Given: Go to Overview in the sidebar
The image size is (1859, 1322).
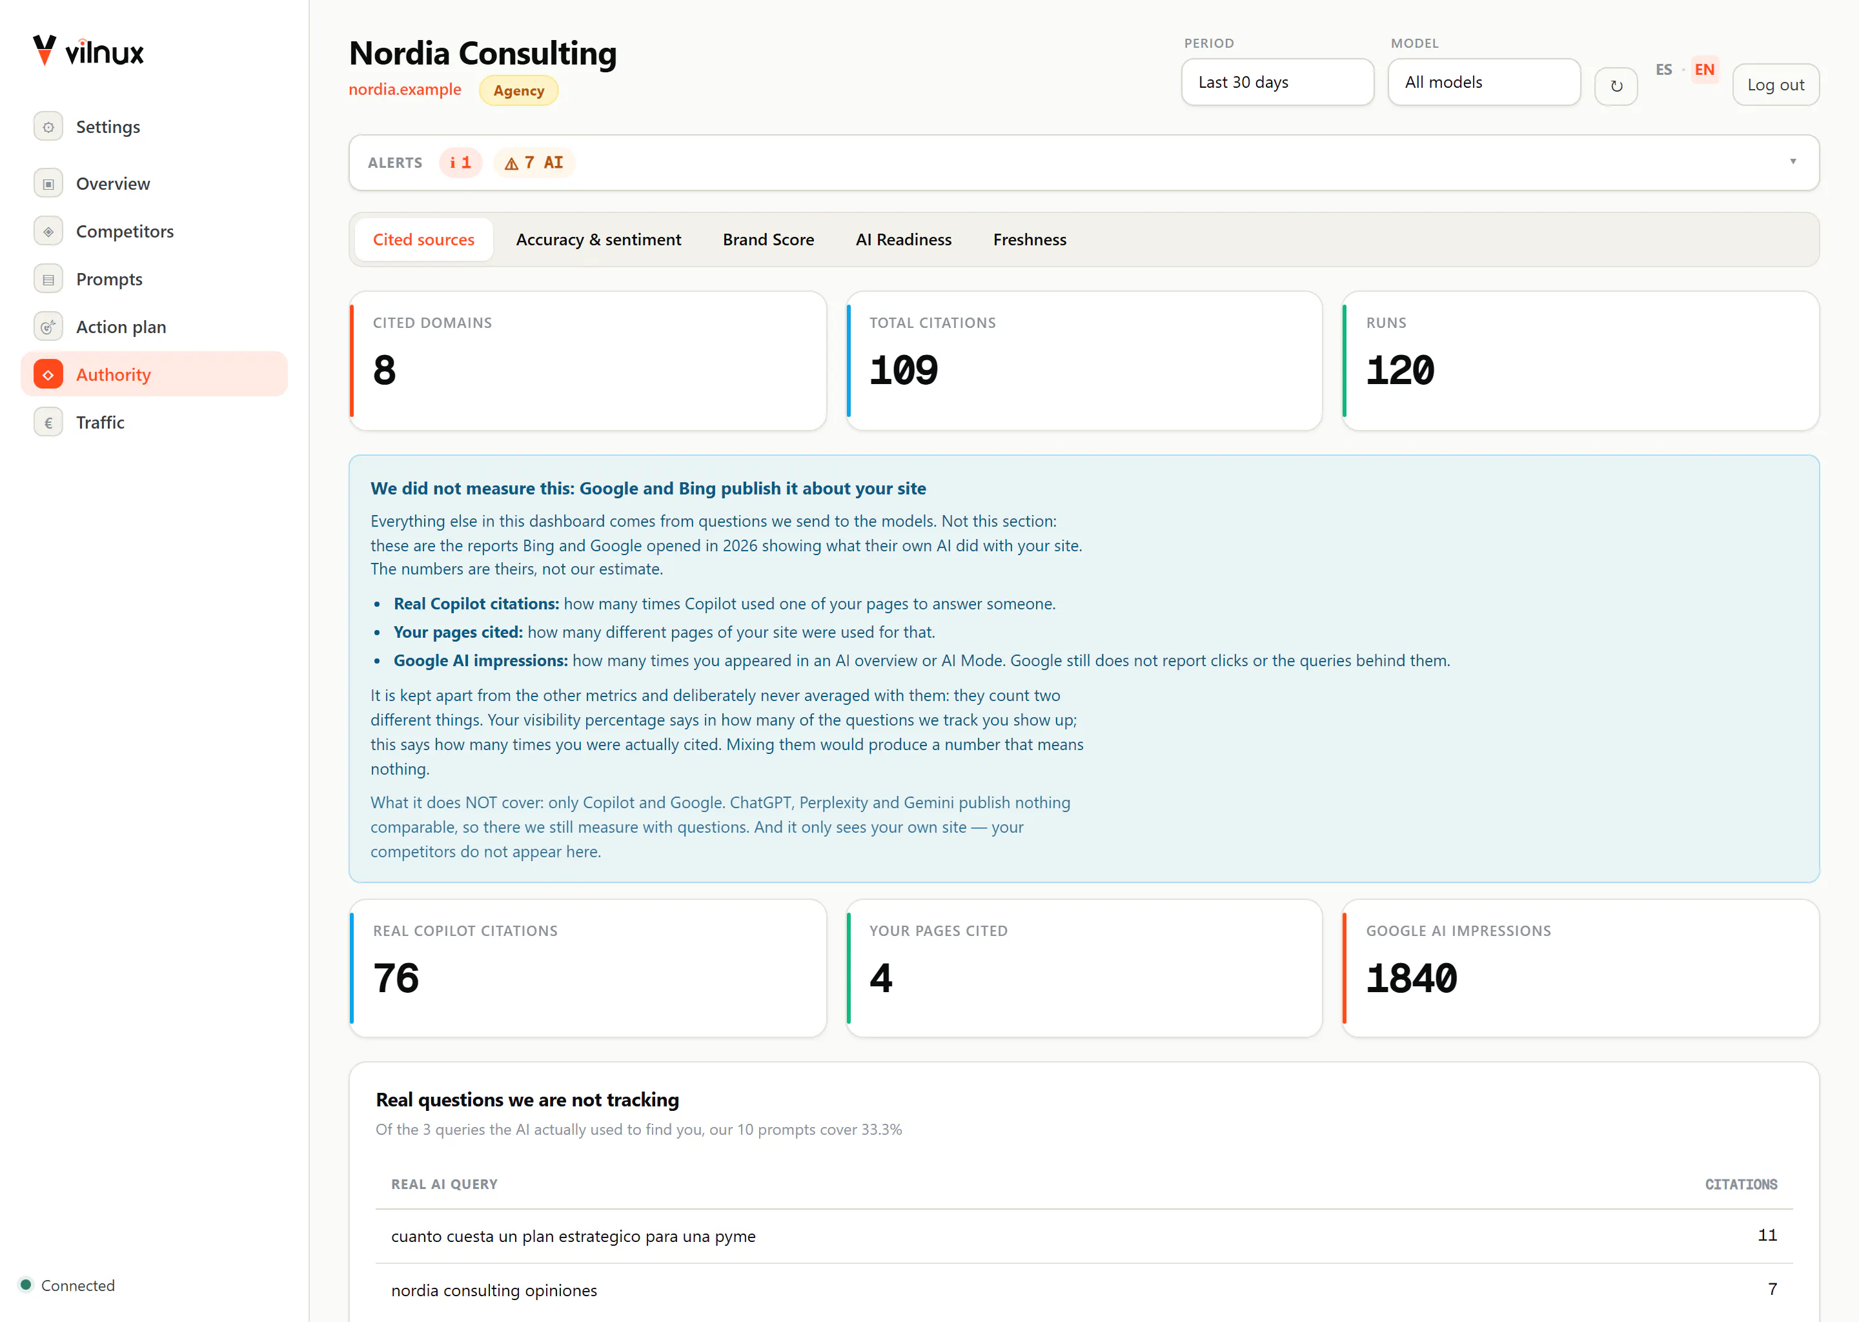Looking at the screenshot, I should [x=155, y=184].
